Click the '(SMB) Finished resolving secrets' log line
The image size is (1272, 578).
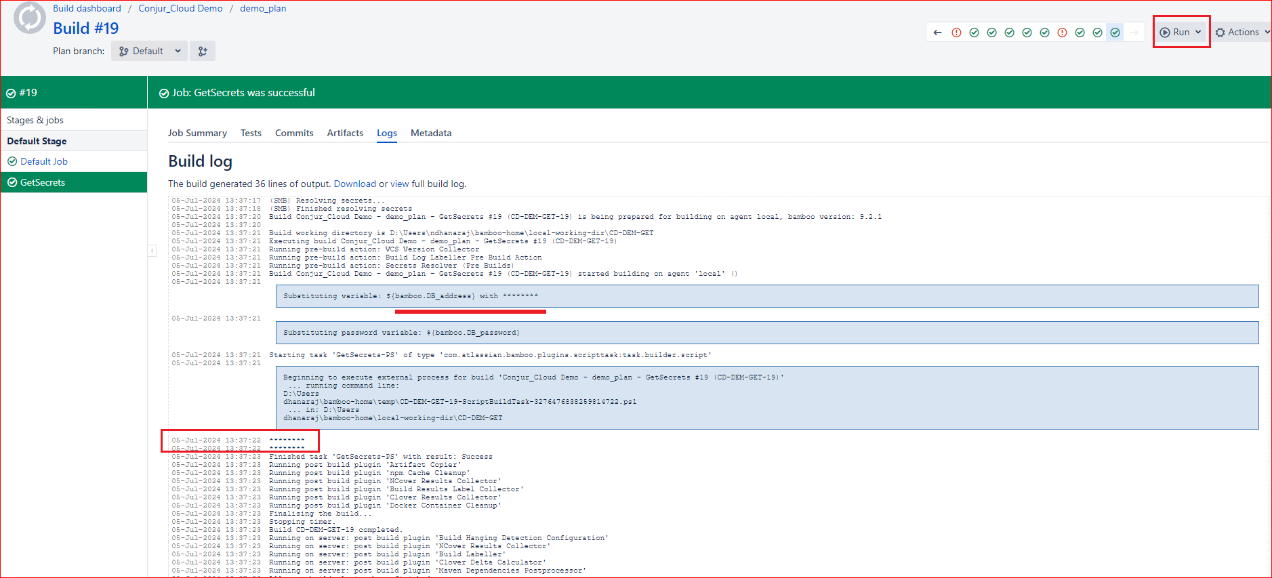coord(340,209)
